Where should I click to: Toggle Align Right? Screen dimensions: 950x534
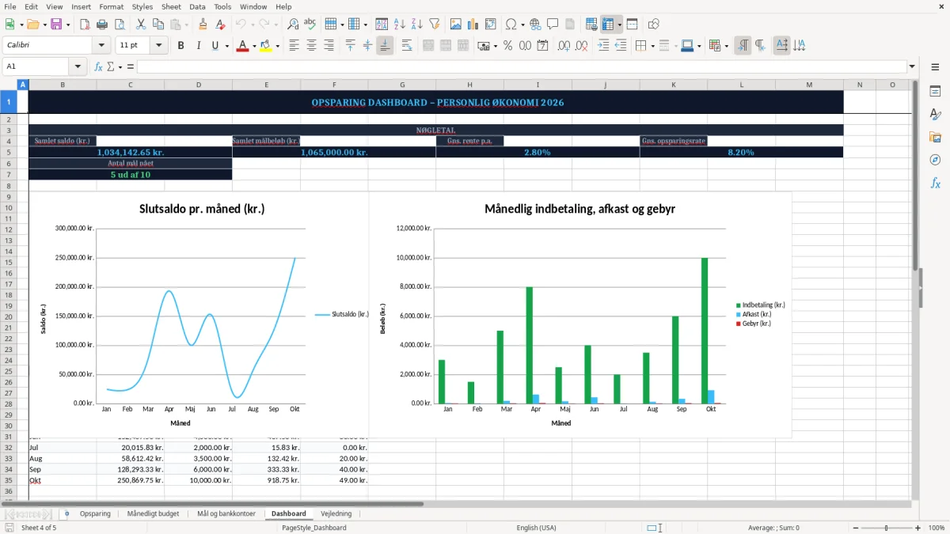pos(329,45)
